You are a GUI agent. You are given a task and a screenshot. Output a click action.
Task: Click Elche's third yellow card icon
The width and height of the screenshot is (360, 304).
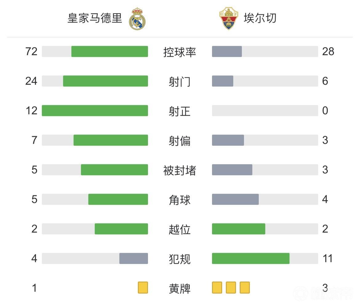(245, 288)
